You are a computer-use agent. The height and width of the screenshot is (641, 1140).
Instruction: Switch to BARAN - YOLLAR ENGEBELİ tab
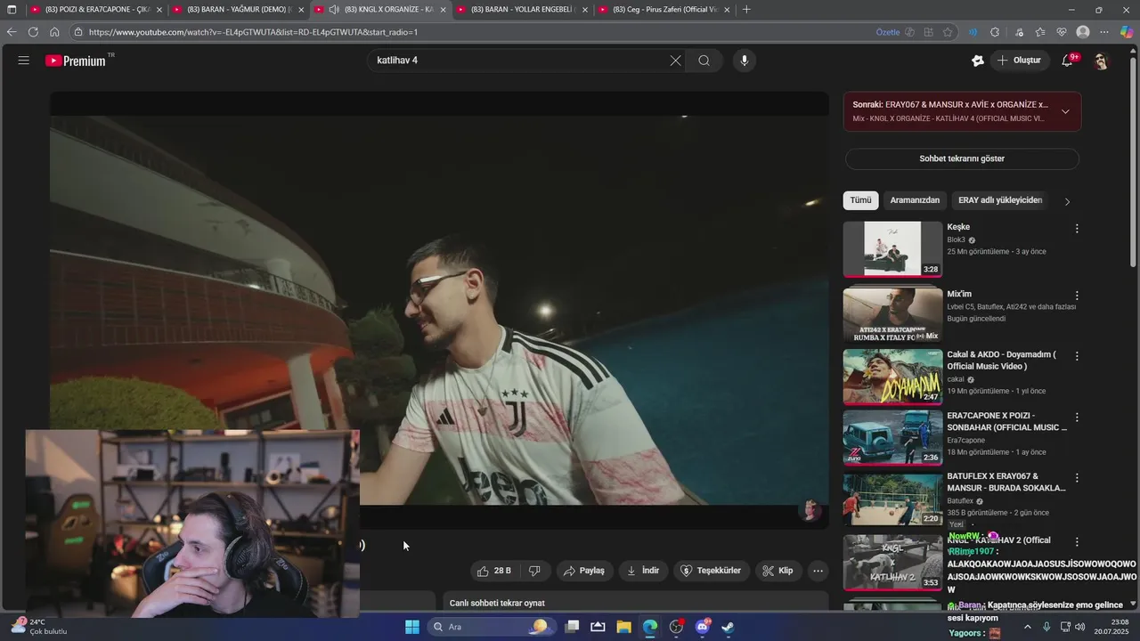click(522, 10)
